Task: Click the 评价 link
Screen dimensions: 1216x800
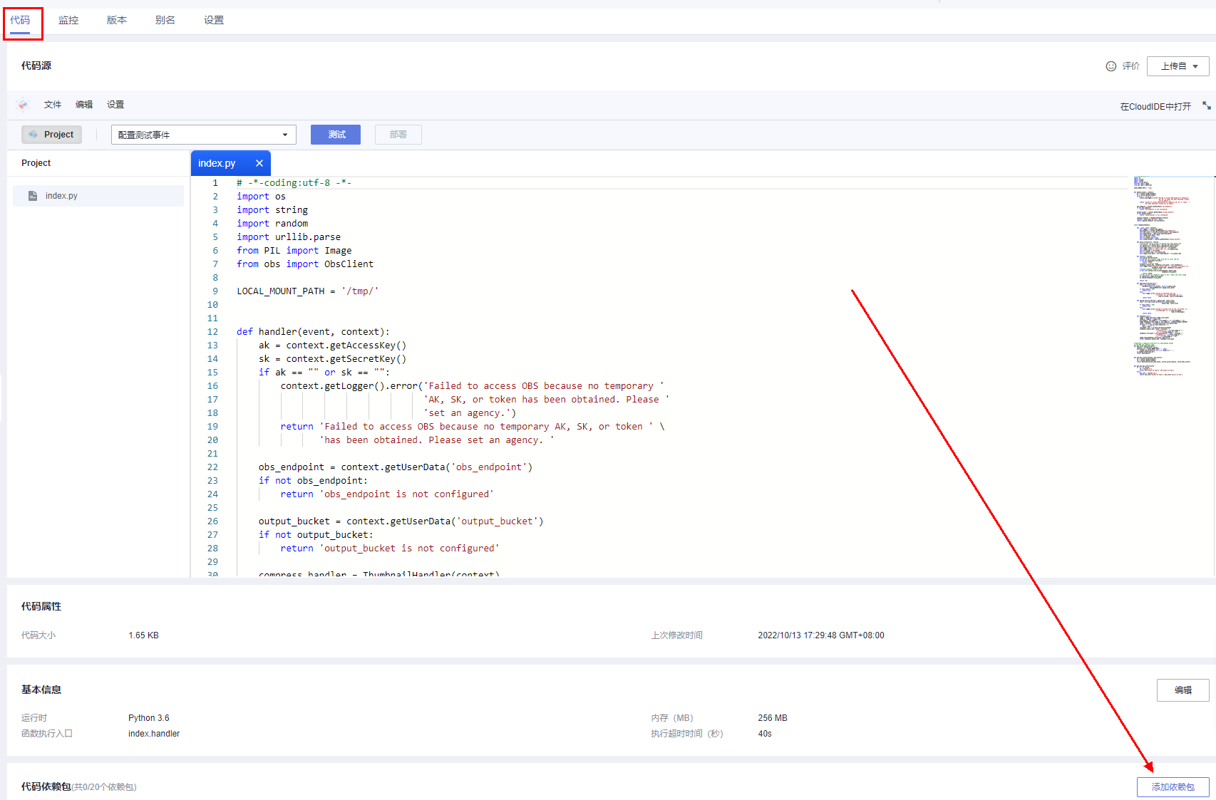Action: 1130,66
